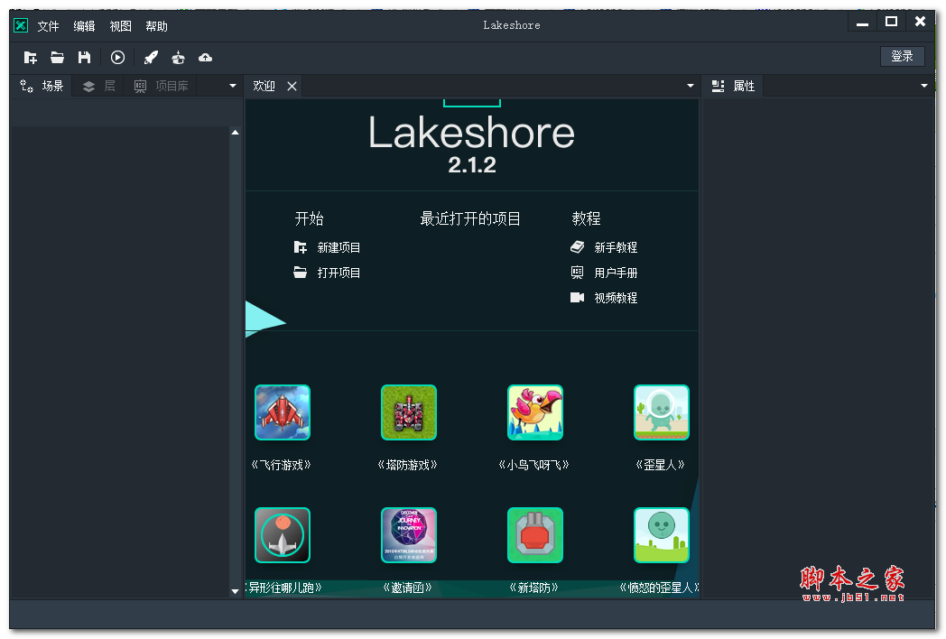Click the new project toolbar icon
This screenshot has height=639, width=946.
click(30, 58)
